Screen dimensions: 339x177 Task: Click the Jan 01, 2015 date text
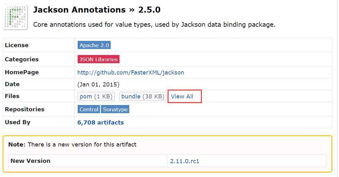tap(98, 84)
